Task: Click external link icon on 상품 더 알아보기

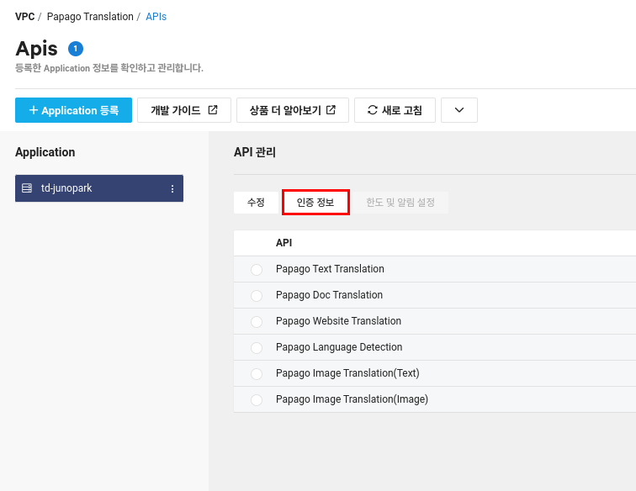Action: [x=331, y=109]
